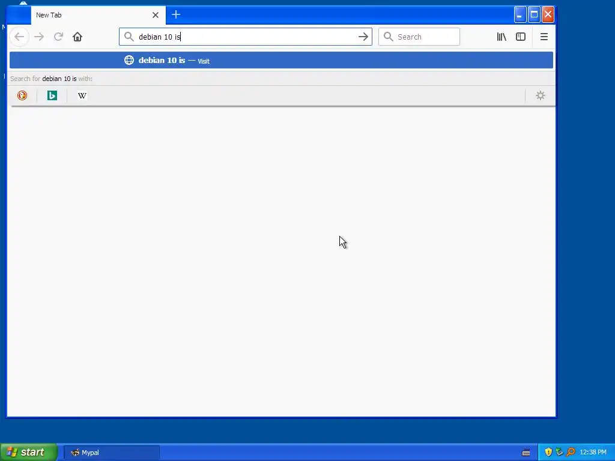The width and height of the screenshot is (615, 461).
Task: Maximize the Mypal browser window
Action: click(x=534, y=15)
